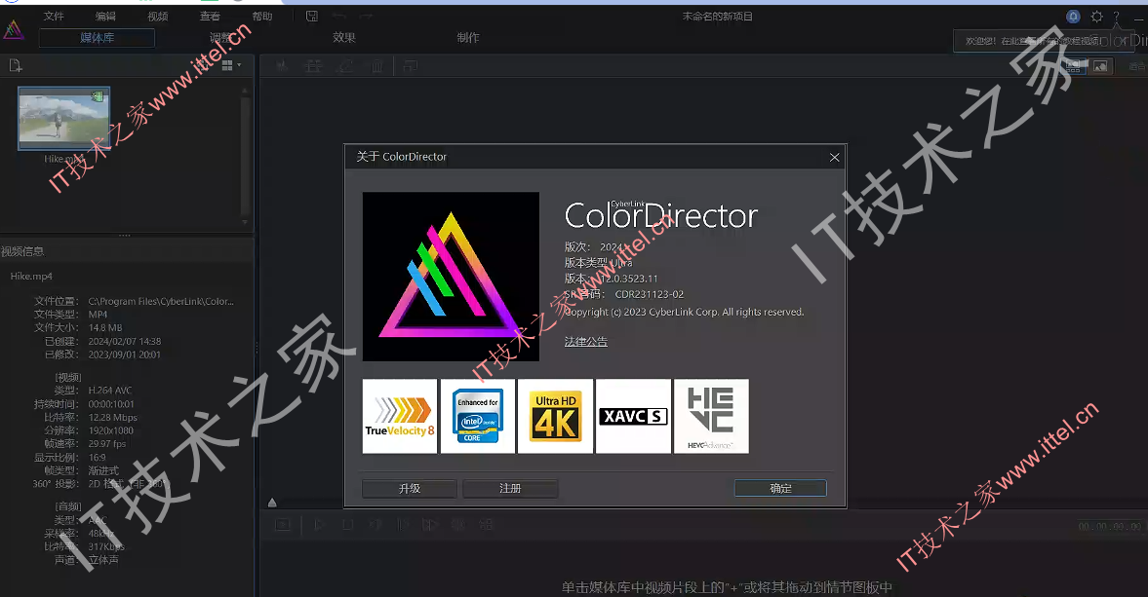This screenshot has width=1148, height=597.
Task: Open the 文件 menu
Action: coord(54,17)
